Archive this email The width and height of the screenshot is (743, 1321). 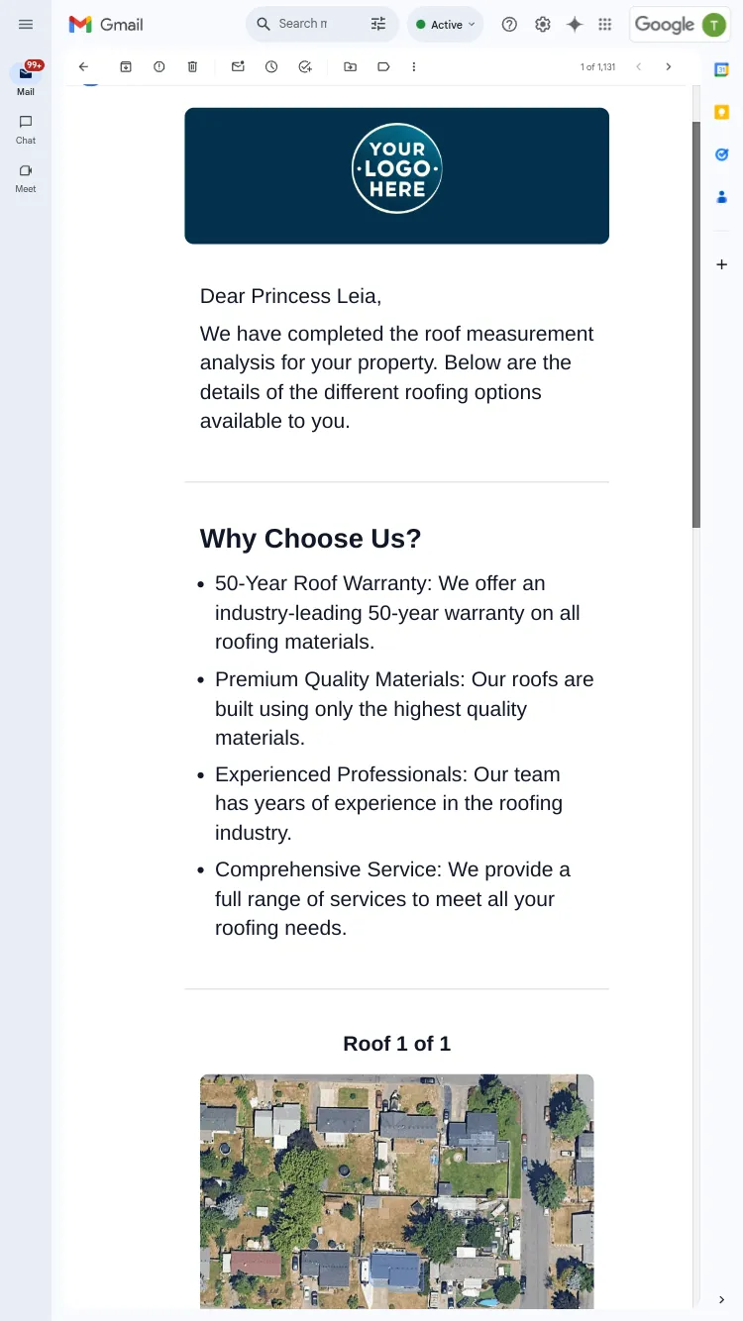(126, 67)
